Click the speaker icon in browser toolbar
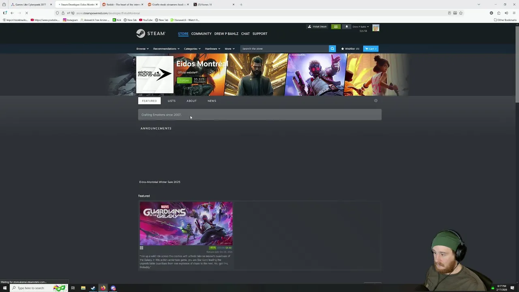The image size is (519, 292). 506,13
